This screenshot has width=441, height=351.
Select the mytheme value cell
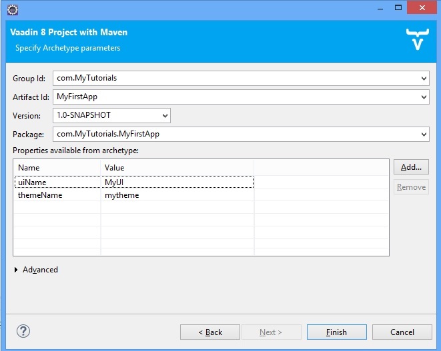(x=177, y=195)
